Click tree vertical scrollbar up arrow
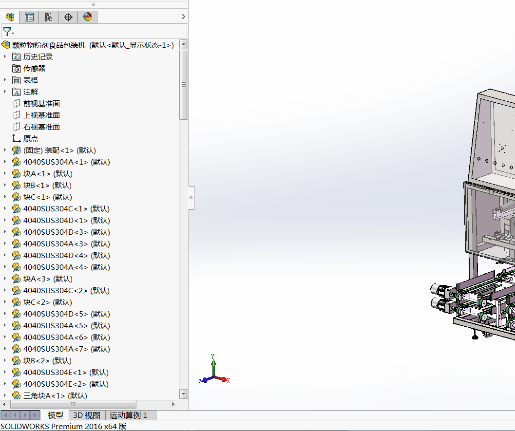The image size is (515, 431). coord(184,44)
